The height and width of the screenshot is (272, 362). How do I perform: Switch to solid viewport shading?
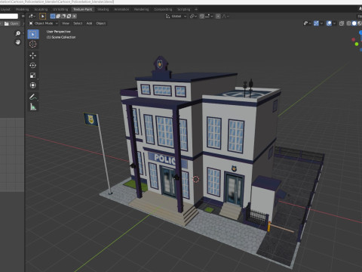click(354, 23)
